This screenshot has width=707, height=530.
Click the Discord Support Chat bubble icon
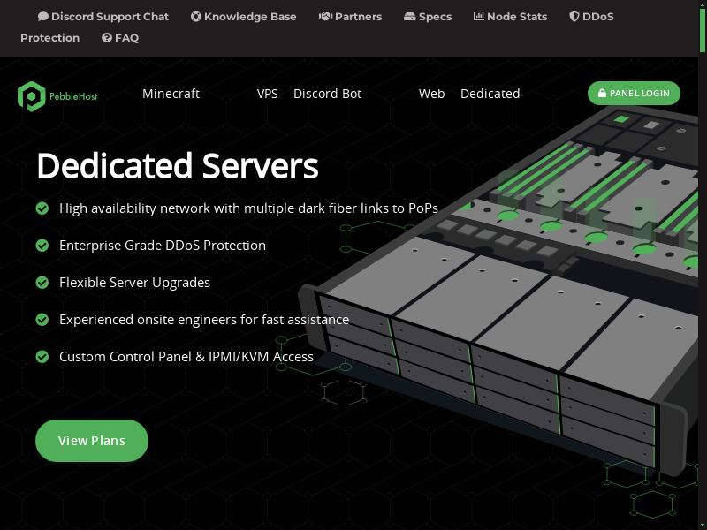43,17
